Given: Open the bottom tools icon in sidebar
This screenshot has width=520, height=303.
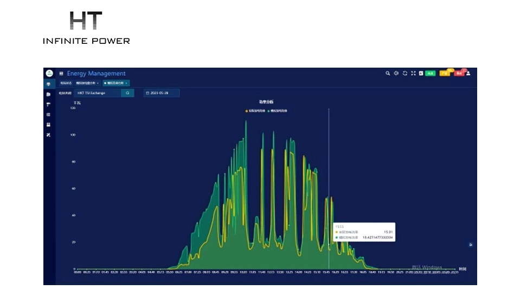Looking at the screenshot, I should 49,135.
